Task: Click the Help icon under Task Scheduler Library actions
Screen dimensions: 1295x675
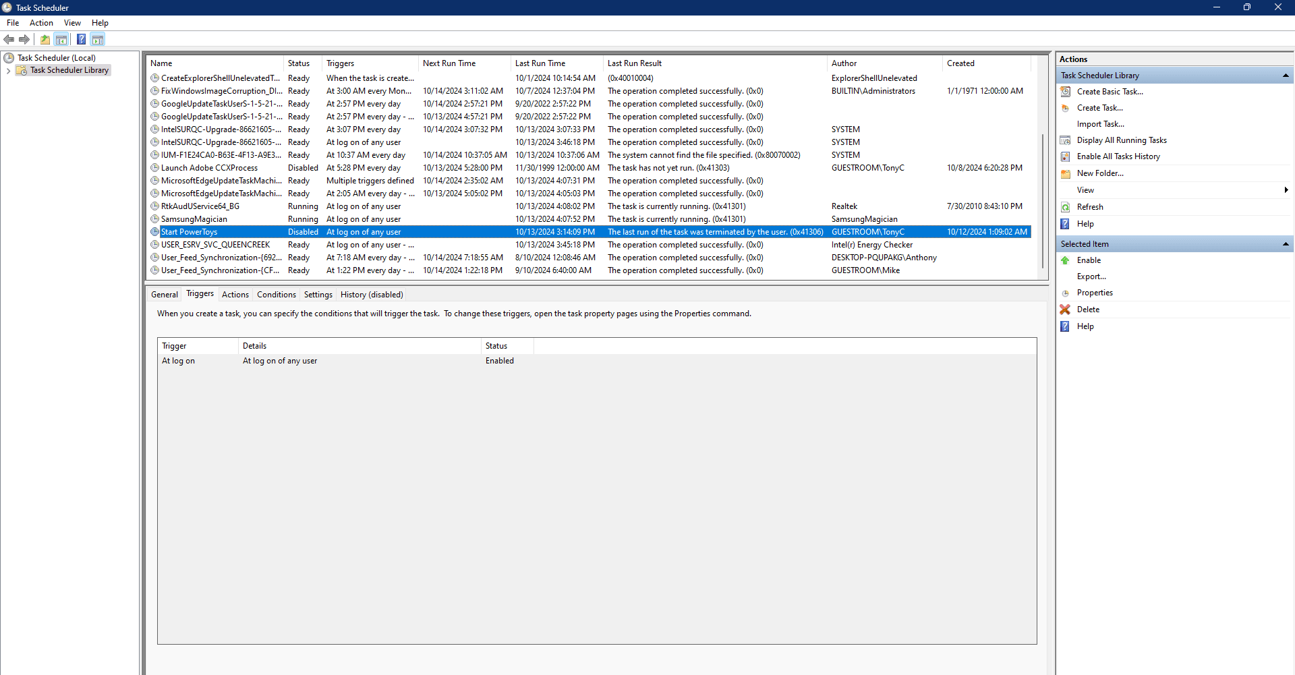Action: (x=1066, y=224)
